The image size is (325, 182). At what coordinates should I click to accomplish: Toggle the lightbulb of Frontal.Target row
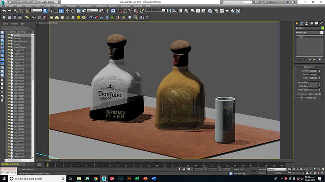[x=9, y=47]
